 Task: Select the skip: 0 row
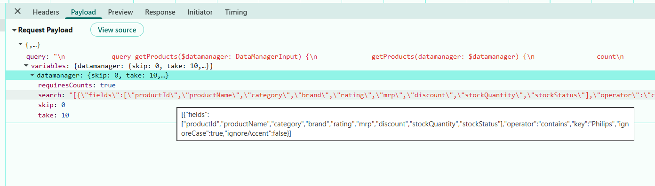330,105
